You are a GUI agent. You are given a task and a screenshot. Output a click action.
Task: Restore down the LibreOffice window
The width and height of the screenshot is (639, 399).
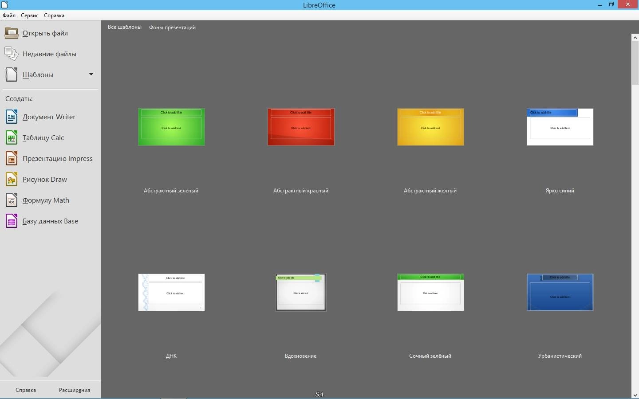[x=611, y=4]
